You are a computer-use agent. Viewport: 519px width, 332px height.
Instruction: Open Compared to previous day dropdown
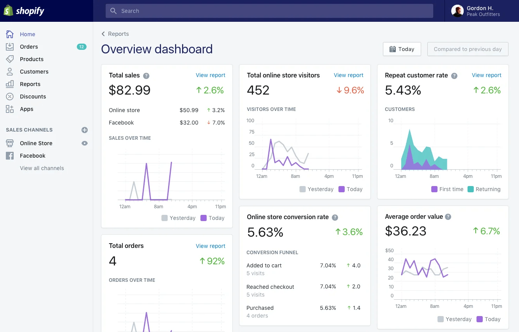468,49
